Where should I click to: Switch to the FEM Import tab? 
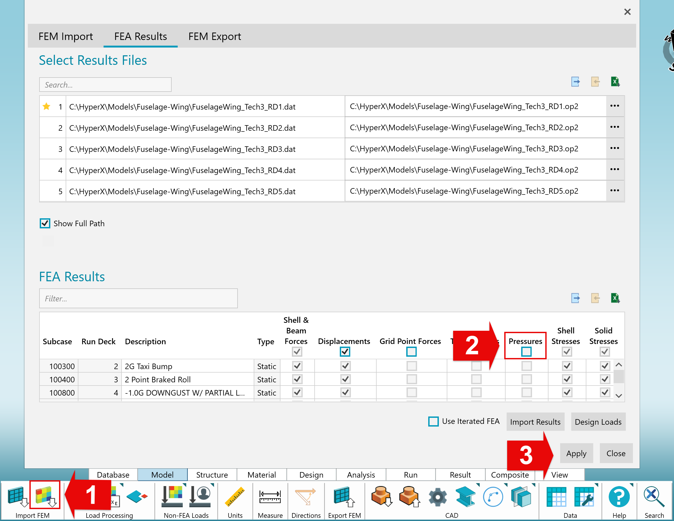click(x=65, y=36)
